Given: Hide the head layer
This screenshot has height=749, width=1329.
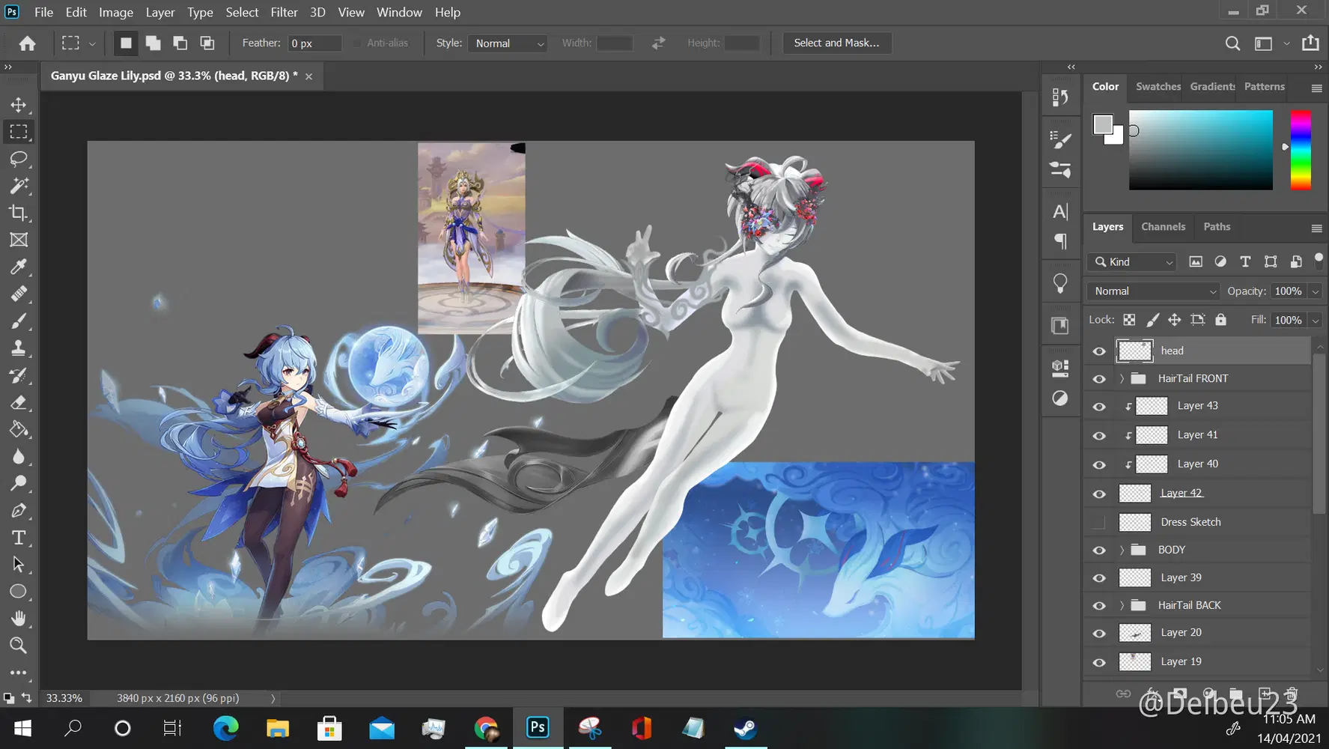Looking at the screenshot, I should tap(1099, 351).
